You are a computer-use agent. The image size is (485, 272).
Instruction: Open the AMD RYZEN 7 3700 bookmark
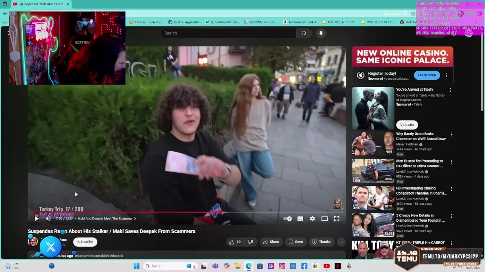339,22
